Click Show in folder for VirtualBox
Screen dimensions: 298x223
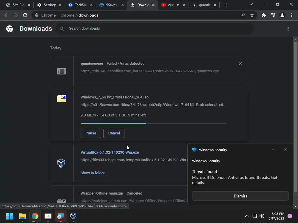tap(93, 173)
